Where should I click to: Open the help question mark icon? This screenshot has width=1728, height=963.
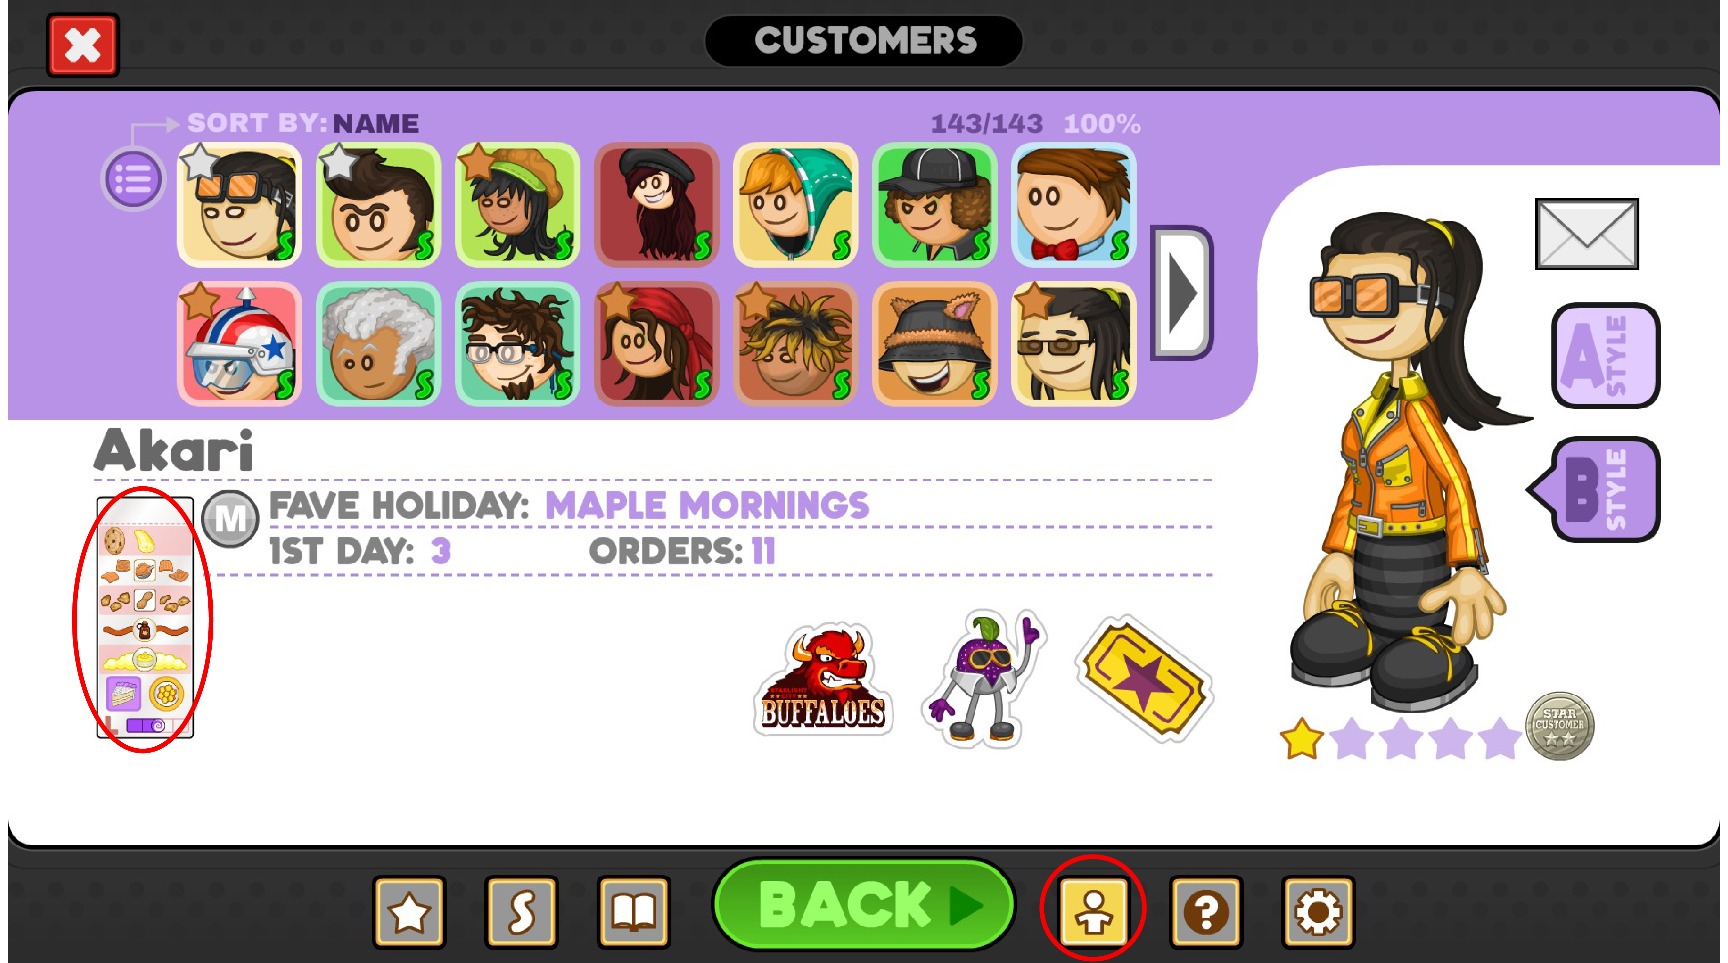click(x=1205, y=912)
